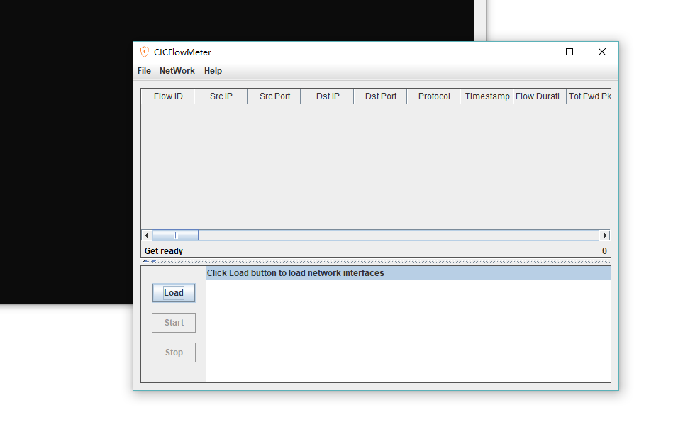Sort by the Dst IP column
The width and height of the screenshot is (695, 427).
327,96
